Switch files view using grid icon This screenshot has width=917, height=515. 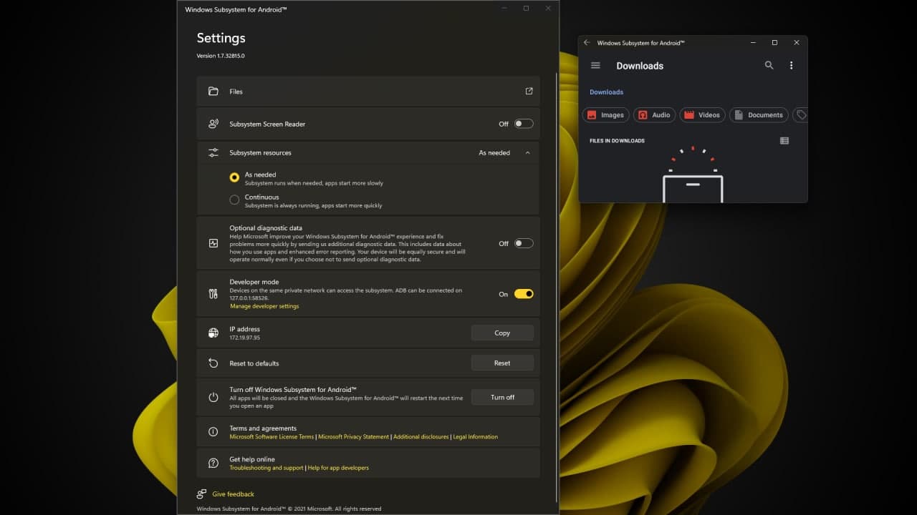coord(784,140)
